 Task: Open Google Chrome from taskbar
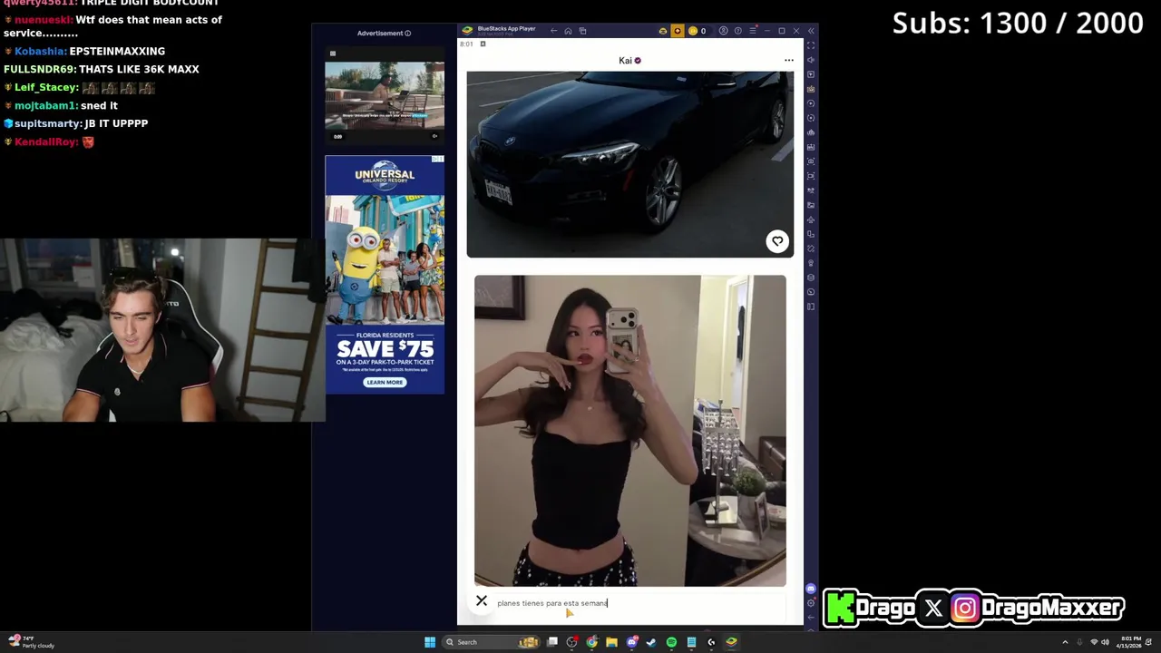[591, 642]
